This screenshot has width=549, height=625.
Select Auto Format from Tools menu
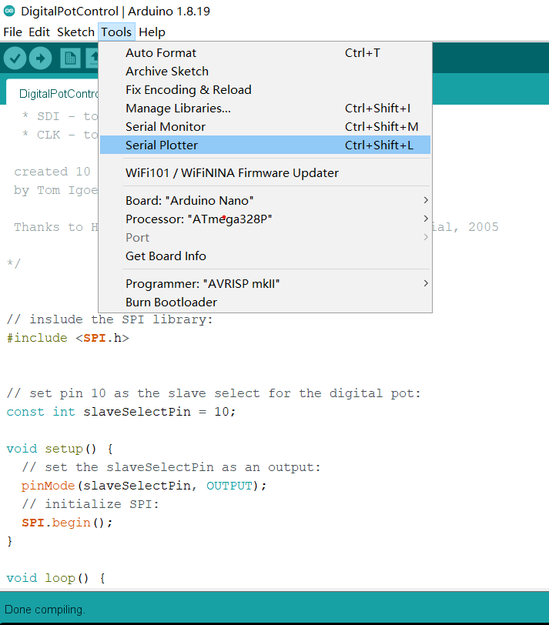coord(161,53)
